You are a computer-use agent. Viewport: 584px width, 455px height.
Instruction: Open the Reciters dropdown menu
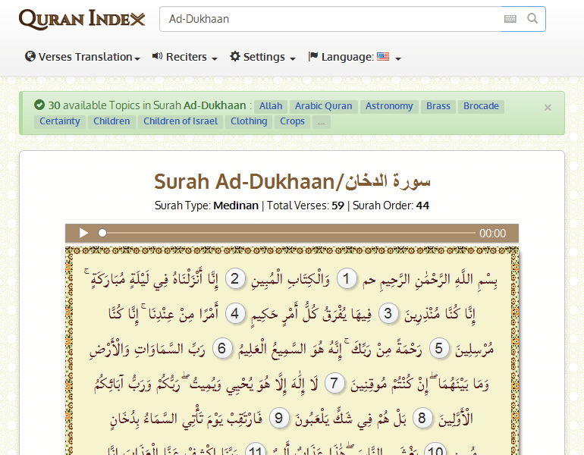coord(185,57)
